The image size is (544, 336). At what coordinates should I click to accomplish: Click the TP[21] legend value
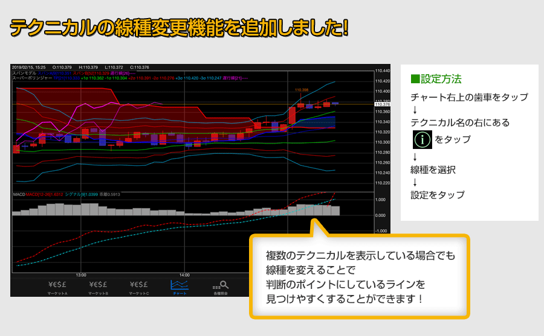(x=66, y=78)
